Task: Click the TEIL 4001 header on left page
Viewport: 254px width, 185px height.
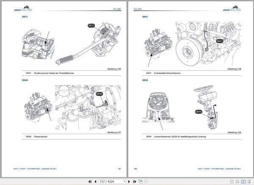Action: [x=117, y=9]
